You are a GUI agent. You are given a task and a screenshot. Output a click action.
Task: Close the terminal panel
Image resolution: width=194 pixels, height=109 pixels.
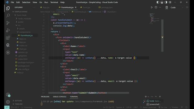pyautogui.click(x=160, y=97)
